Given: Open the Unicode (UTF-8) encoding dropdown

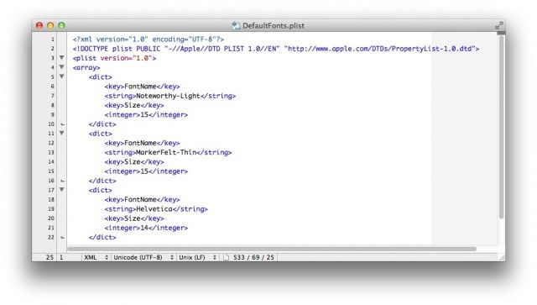Looking at the screenshot, I should 143,257.
